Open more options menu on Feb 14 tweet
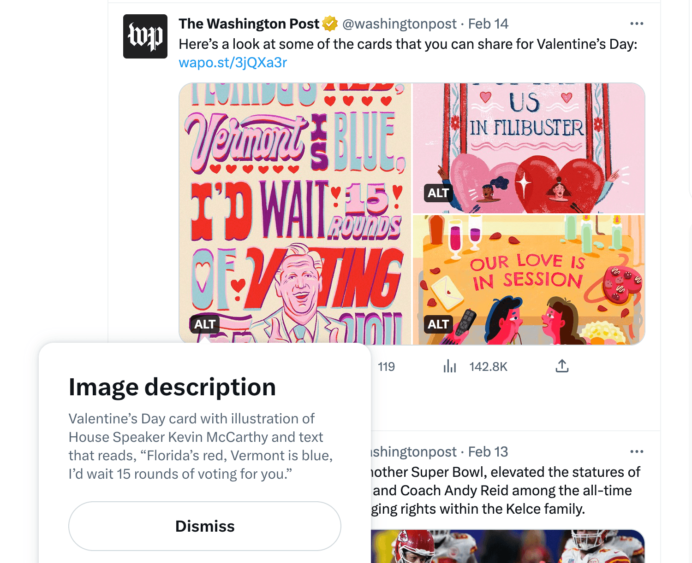Screen dimensions: 692x563 point(637,23)
